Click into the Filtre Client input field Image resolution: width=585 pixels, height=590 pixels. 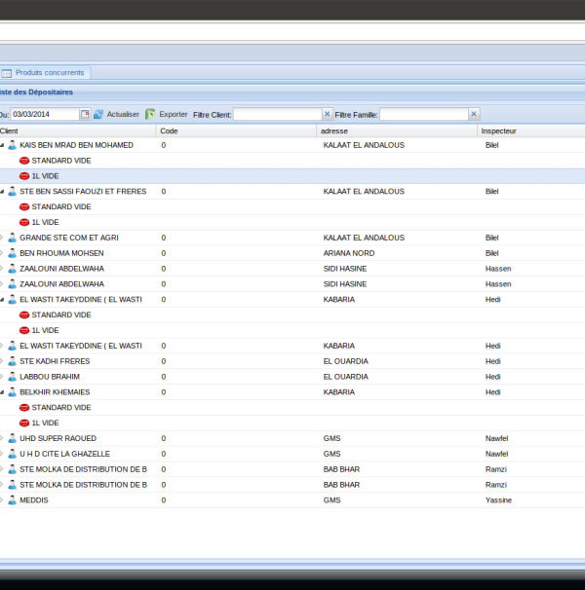tap(277, 114)
